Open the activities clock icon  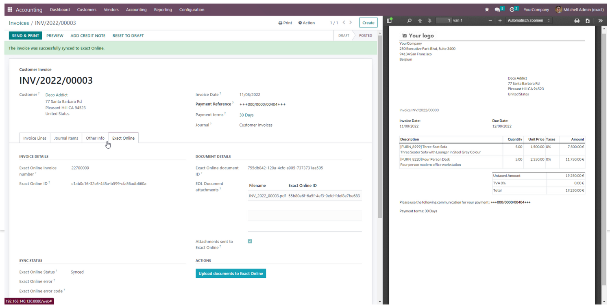(512, 10)
